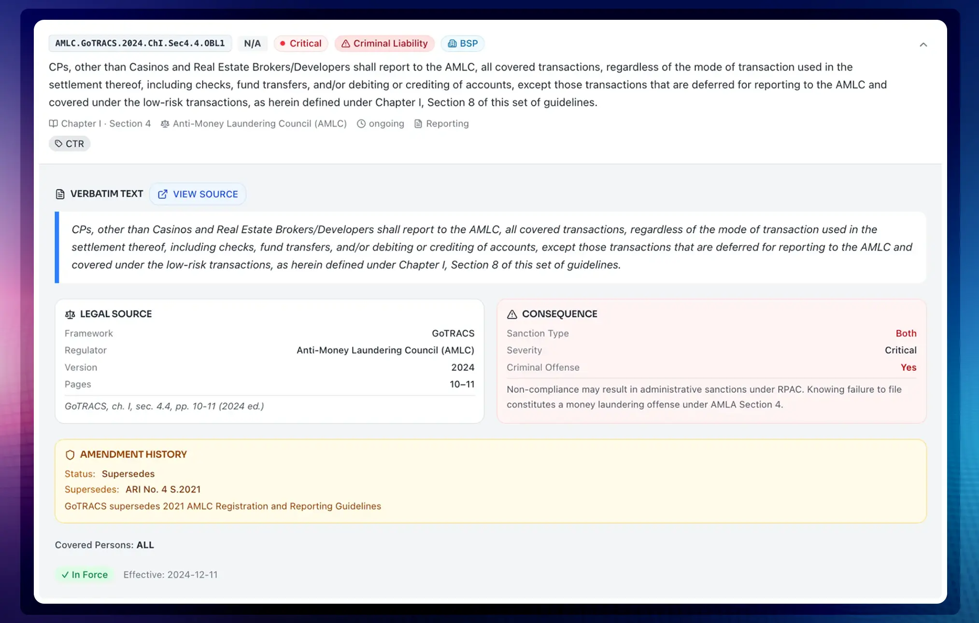979x623 pixels.
Task: Click the document icon beside Reporting
Action: (418, 124)
